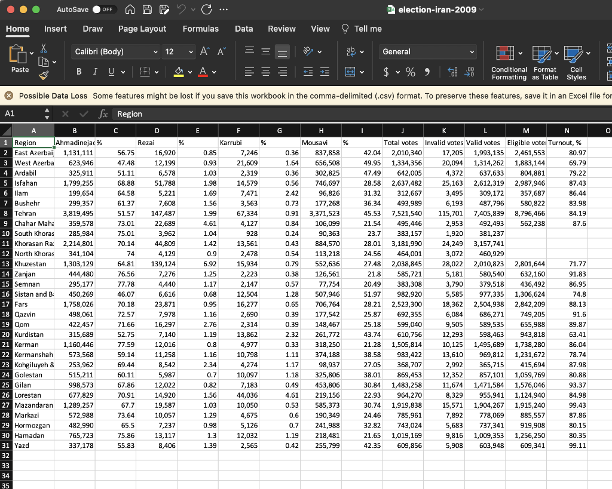
Task: Click the Format as Table button
Action: [x=545, y=63]
